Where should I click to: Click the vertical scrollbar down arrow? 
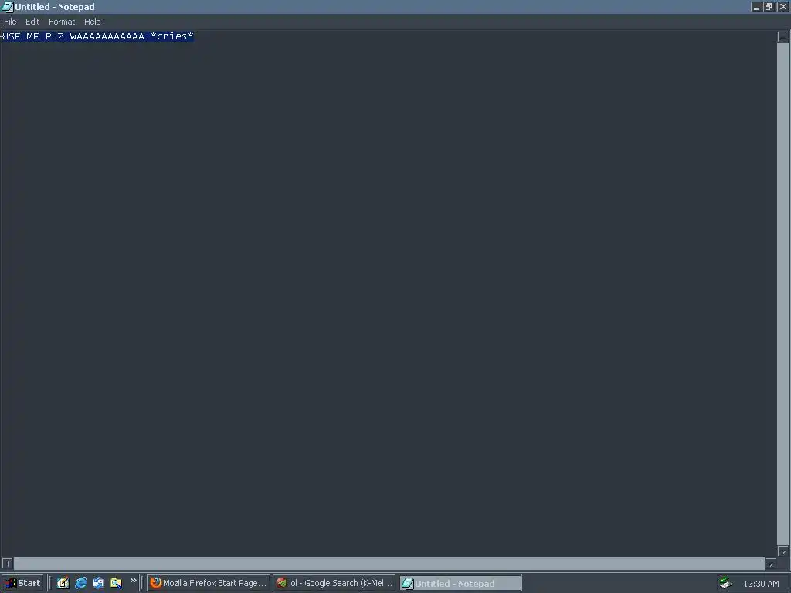tap(783, 551)
